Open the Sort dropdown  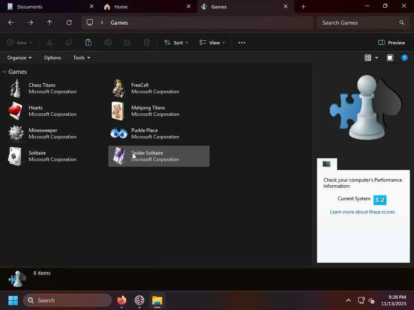coord(176,42)
